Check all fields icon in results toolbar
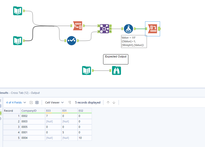This screenshot has height=147, width=205. (31, 102)
